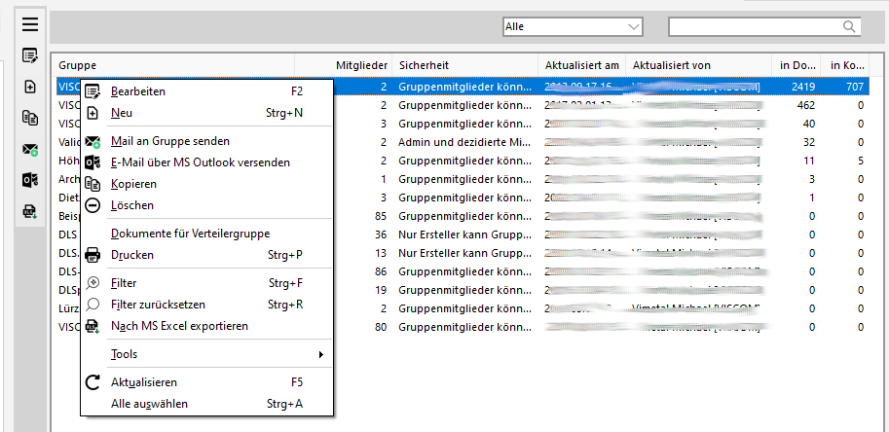Click the plus icon next to Neu
Image resolution: width=889 pixels, height=432 pixels.
point(93,113)
